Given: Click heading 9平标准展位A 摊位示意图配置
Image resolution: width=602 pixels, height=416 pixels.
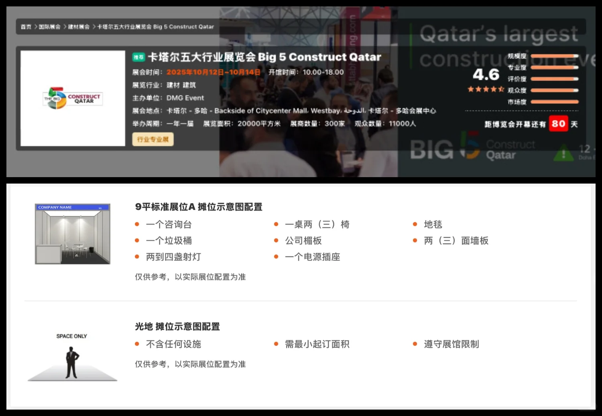Looking at the screenshot, I should point(199,207).
